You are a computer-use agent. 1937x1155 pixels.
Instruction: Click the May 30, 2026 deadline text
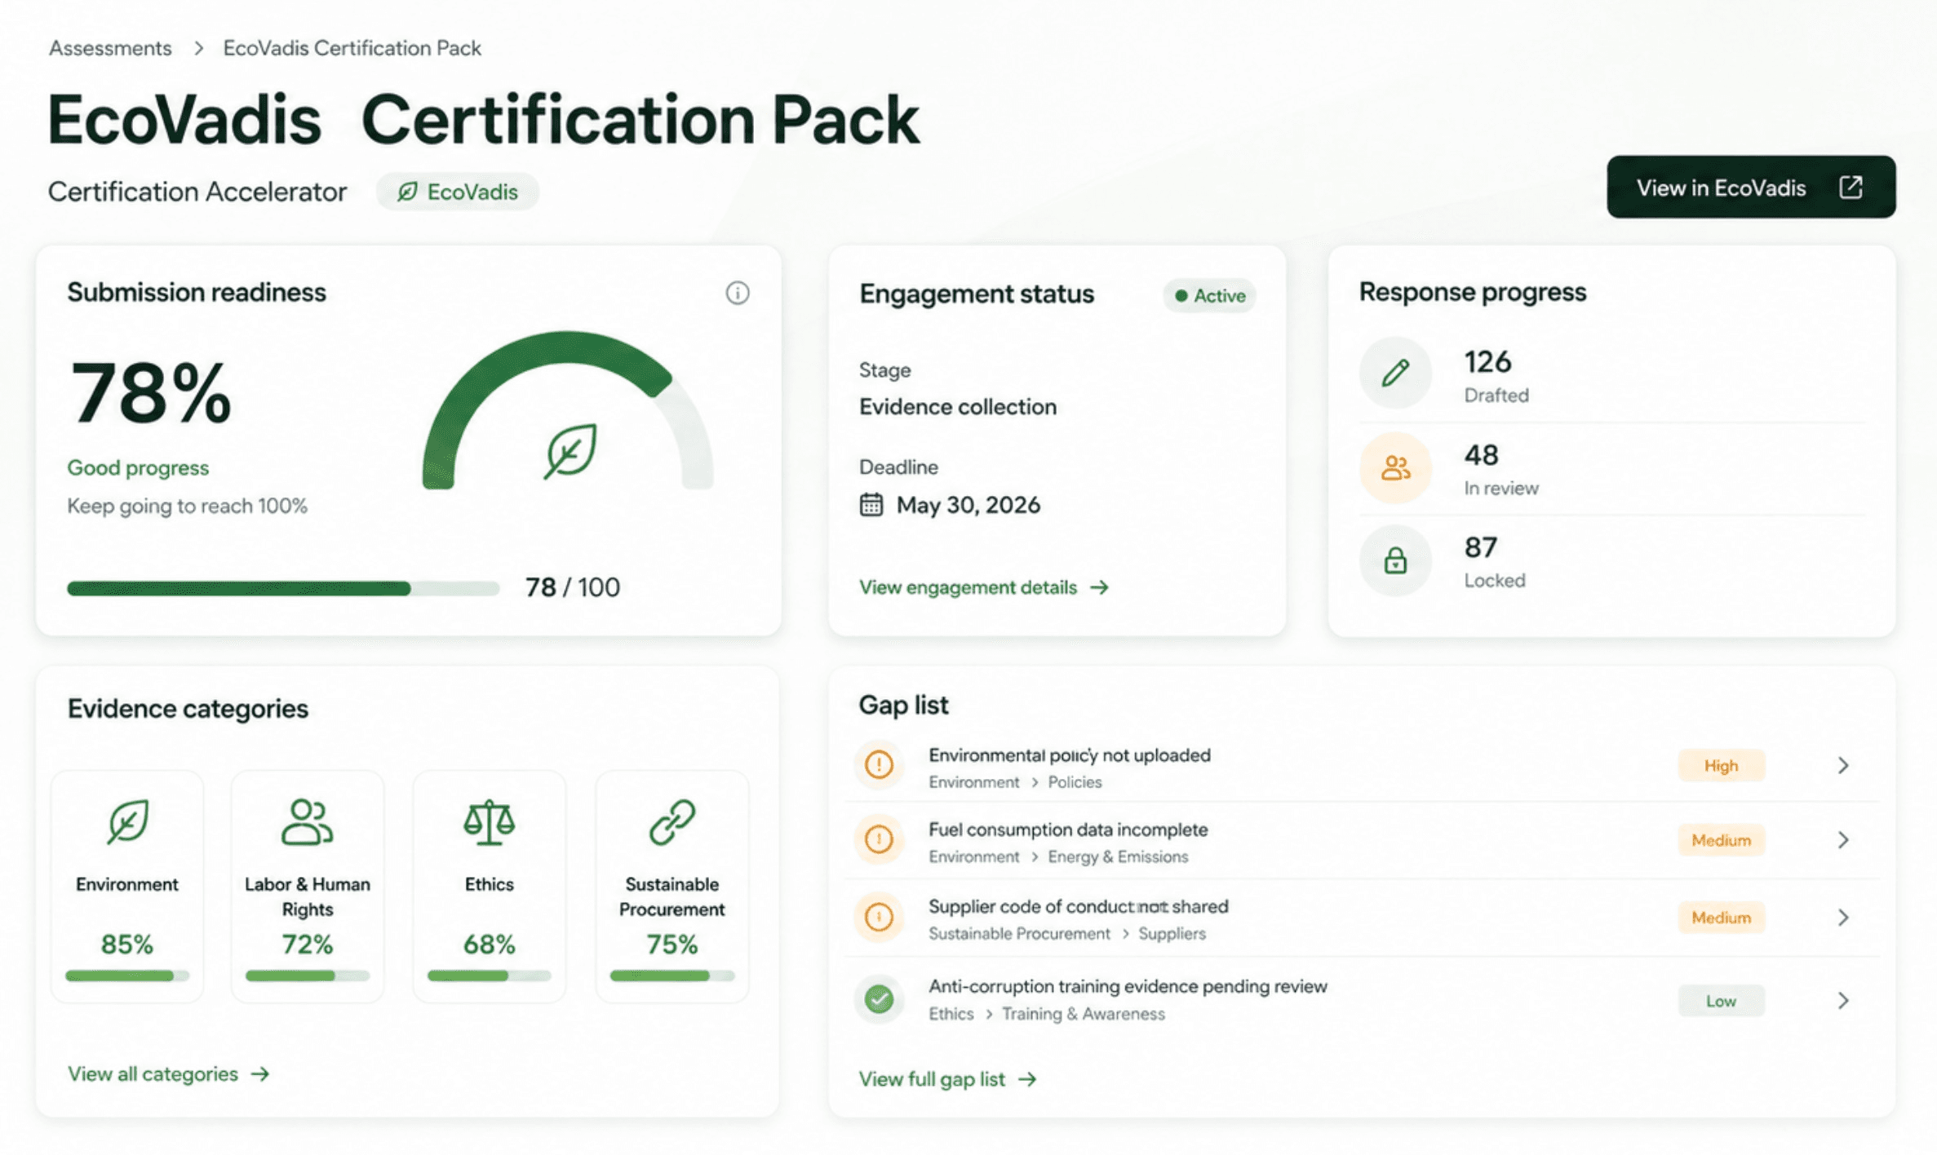pyautogui.click(x=968, y=505)
